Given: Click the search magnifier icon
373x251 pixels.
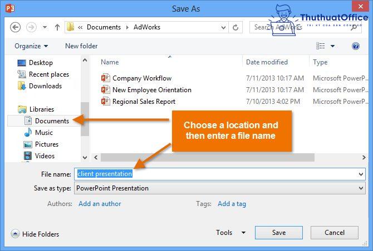Looking at the screenshot, I should point(354,27).
